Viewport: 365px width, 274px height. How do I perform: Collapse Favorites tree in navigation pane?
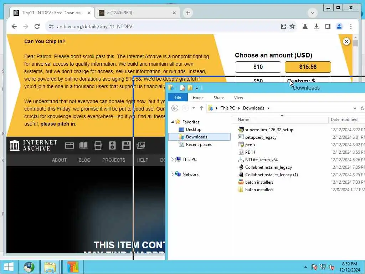[x=173, y=122]
